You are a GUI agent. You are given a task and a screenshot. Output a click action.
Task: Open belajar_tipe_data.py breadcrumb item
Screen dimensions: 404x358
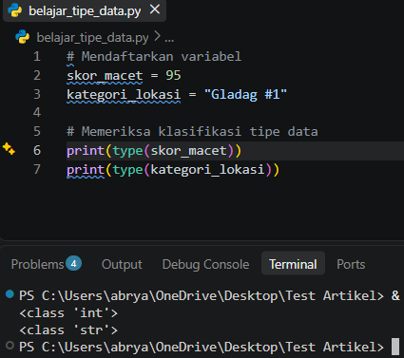pyautogui.click(x=92, y=38)
